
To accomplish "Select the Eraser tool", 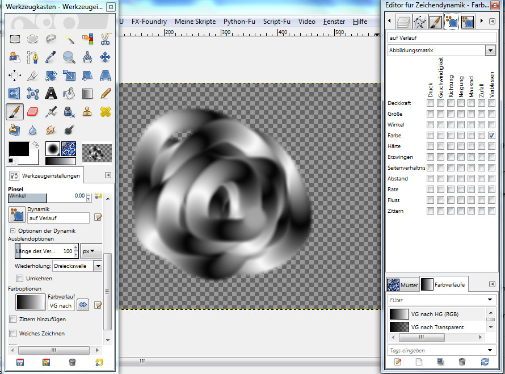I will [x=32, y=112].
